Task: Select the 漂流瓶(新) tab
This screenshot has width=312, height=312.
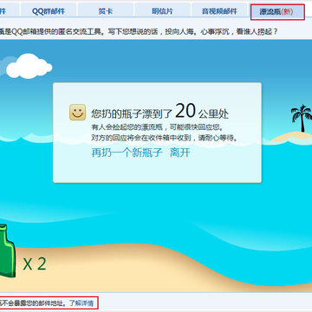Action: [x=276, y=11]
